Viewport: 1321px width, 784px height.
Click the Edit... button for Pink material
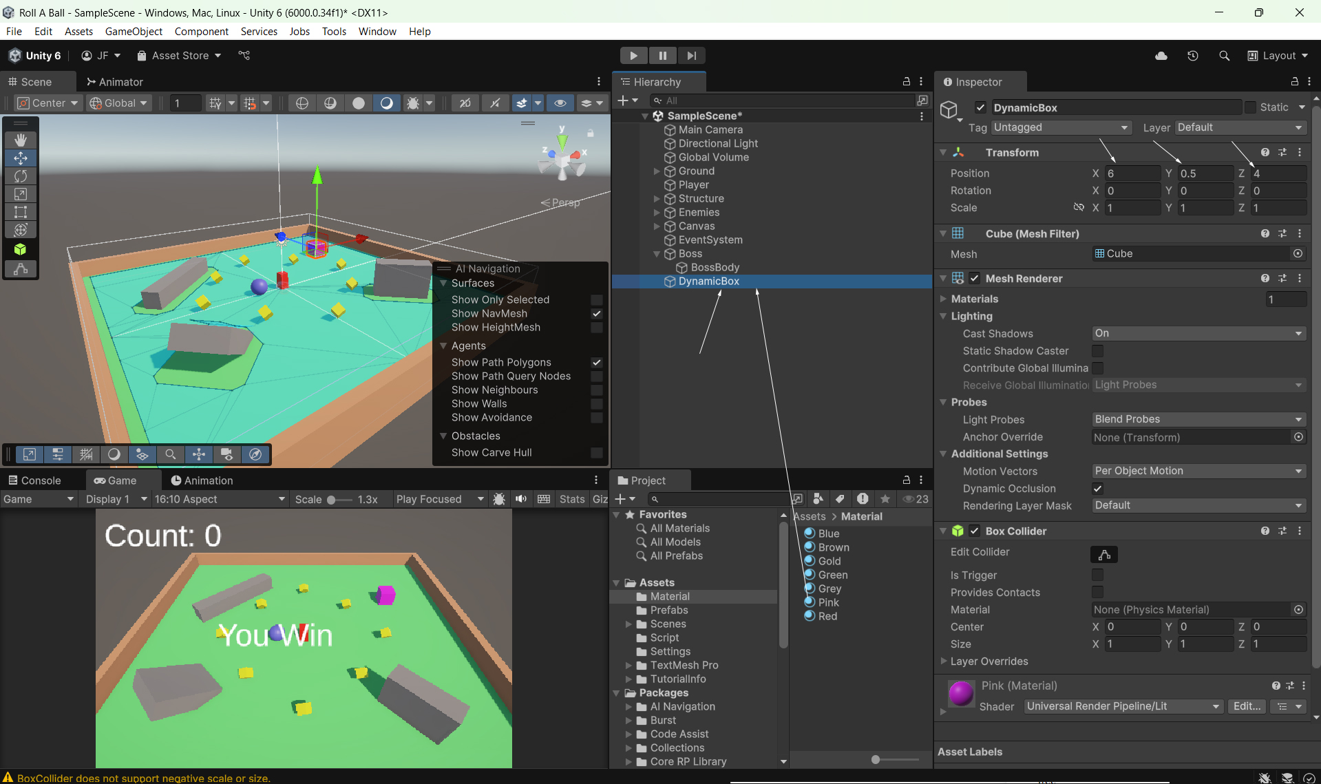pos(1247,706)
